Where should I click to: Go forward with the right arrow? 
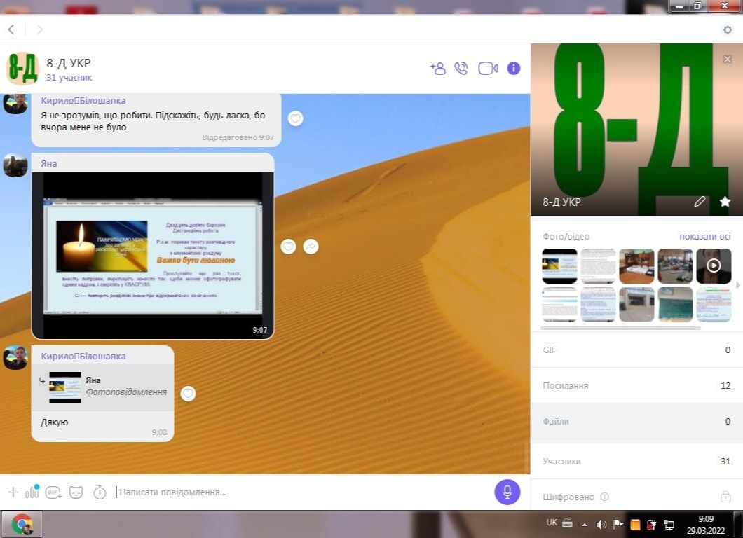click(x=40, y=29)
